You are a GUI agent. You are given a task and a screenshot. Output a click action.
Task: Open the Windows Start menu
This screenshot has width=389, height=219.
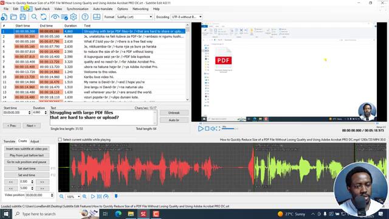coord(6,214)
